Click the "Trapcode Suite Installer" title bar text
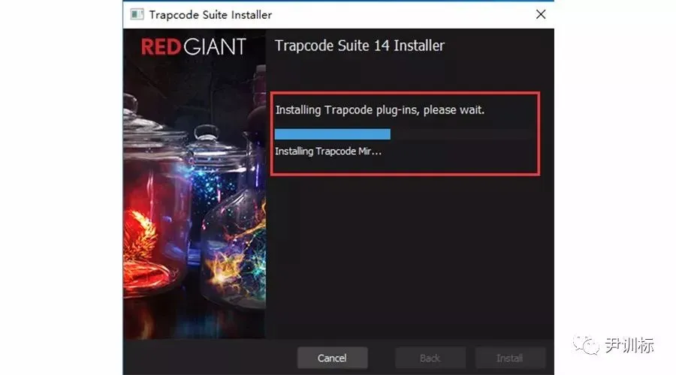The image size is (676, 375). 210,15
